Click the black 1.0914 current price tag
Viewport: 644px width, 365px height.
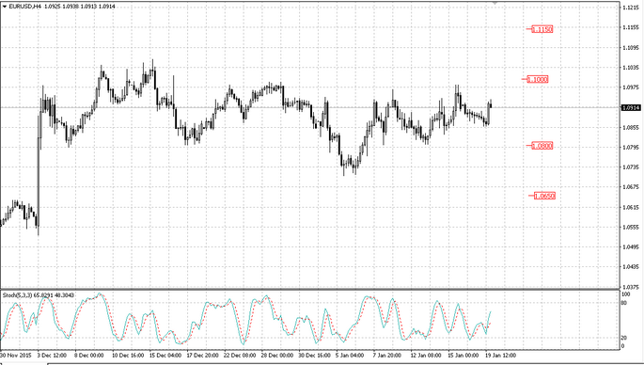631,107
